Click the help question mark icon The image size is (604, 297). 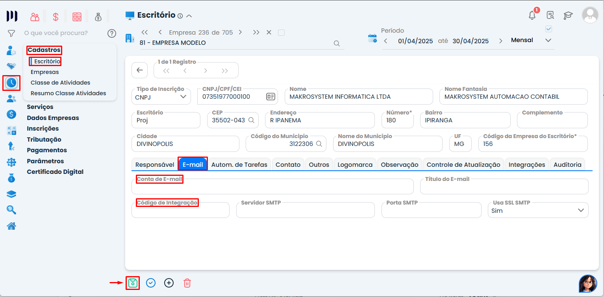coord(112,33)
